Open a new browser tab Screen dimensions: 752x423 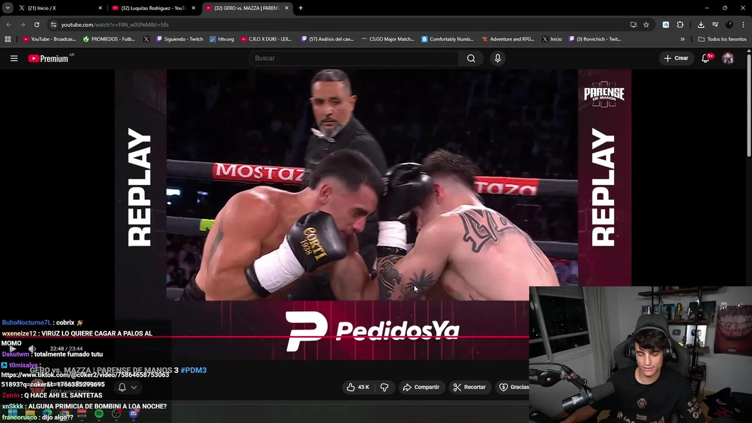301,8
